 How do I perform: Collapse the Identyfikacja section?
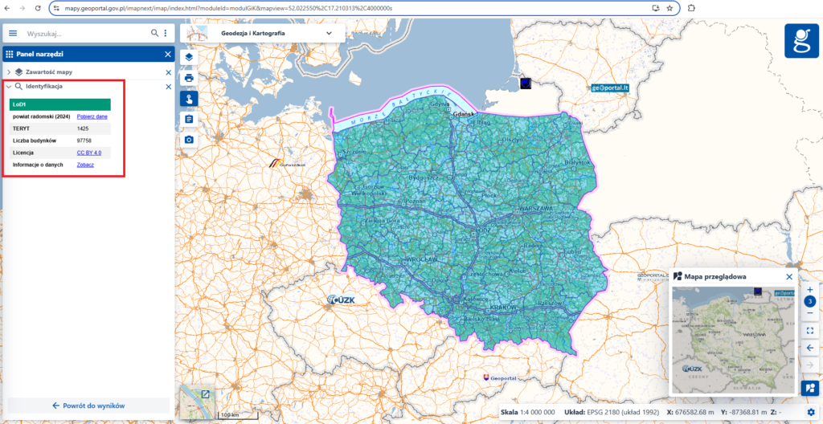pyautogui.click(x=9, y=87)
